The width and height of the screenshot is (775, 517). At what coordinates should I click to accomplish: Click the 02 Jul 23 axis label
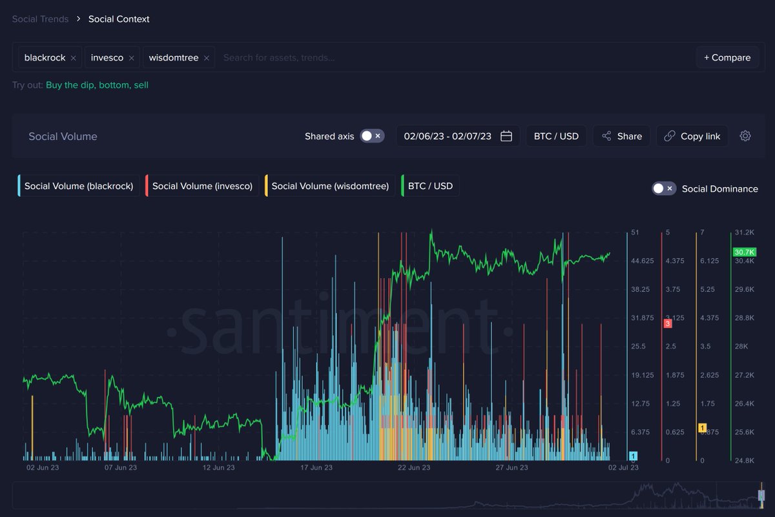point(624,467)
